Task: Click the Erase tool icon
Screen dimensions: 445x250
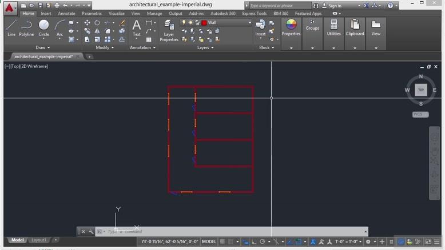Action: click(122, 23)
